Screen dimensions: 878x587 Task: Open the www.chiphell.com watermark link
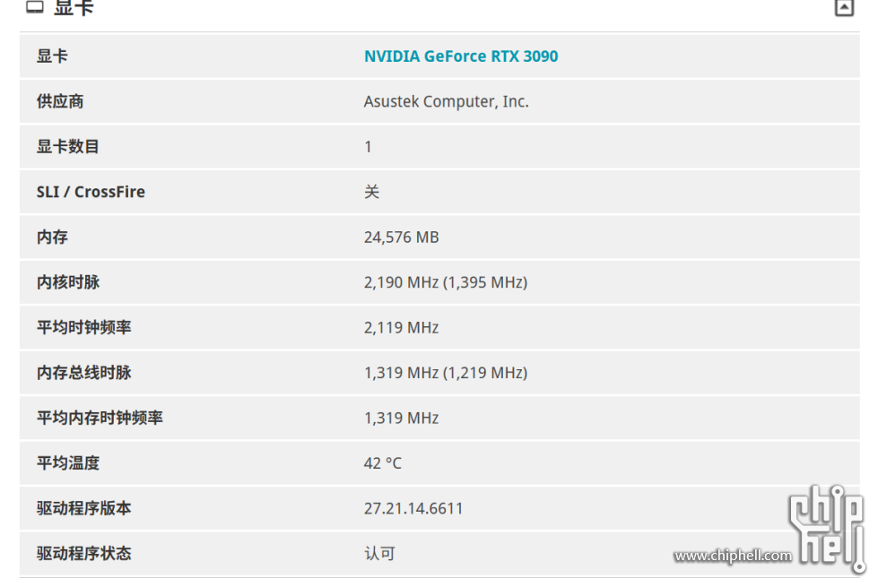pos(733,556)
